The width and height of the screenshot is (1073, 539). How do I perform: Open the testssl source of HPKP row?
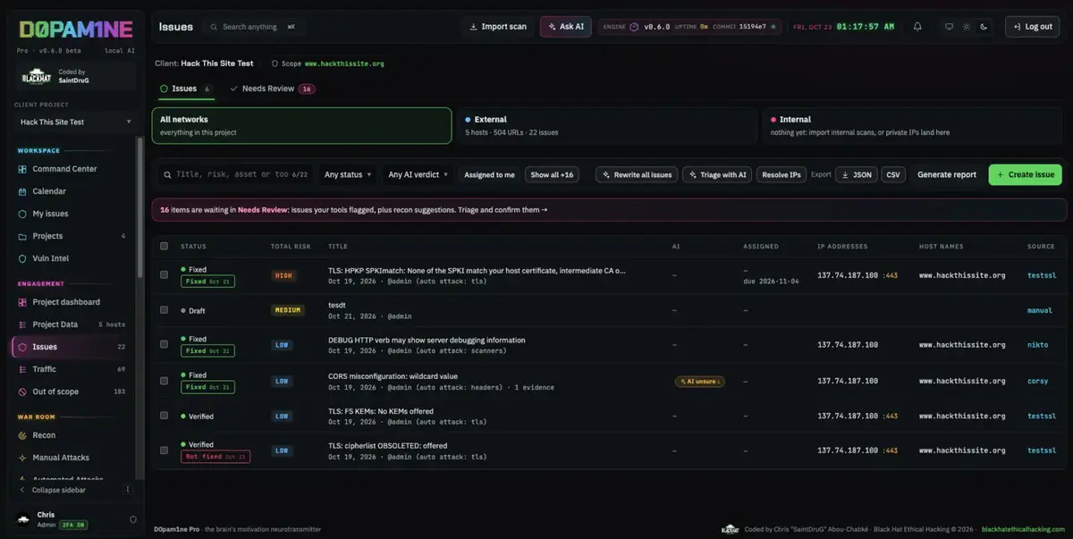[1042, 275]
